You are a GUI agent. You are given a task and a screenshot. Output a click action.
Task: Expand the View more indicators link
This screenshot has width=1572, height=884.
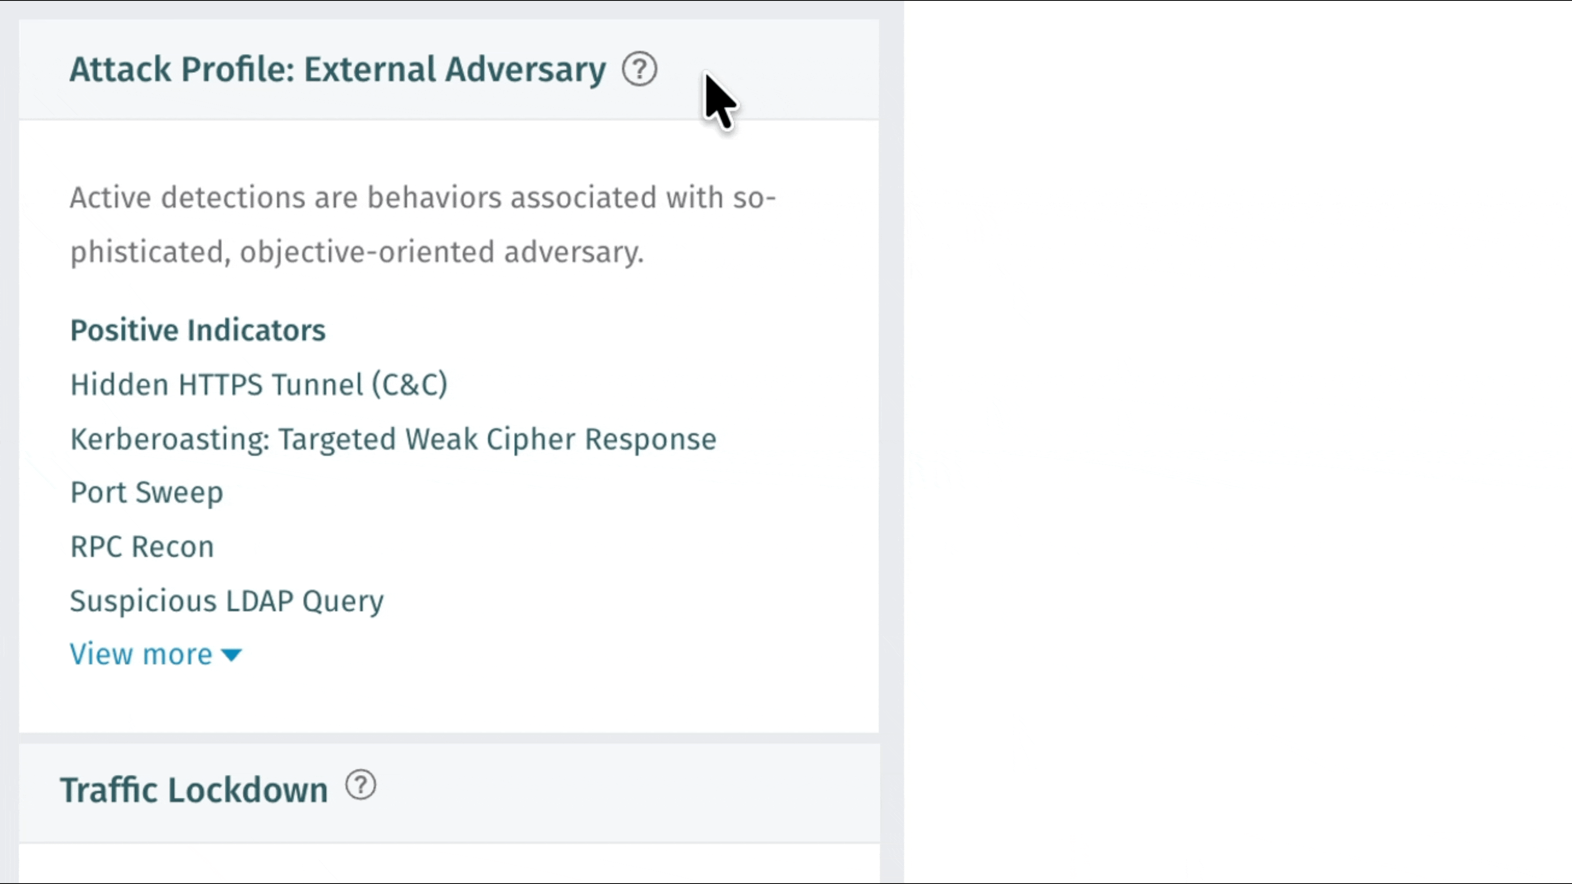pyautogui.click(x=141, y=655)
